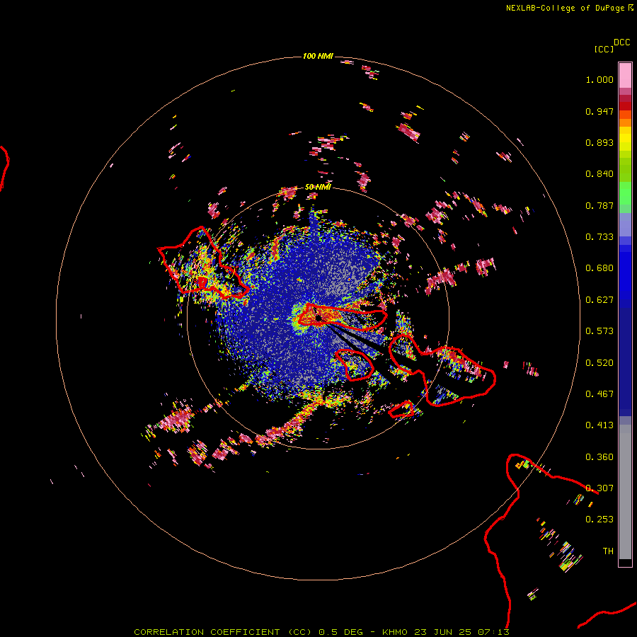Click the [CC] legend unit label
The width and height of the screenshot is (637, 637).
pos(604,49)
